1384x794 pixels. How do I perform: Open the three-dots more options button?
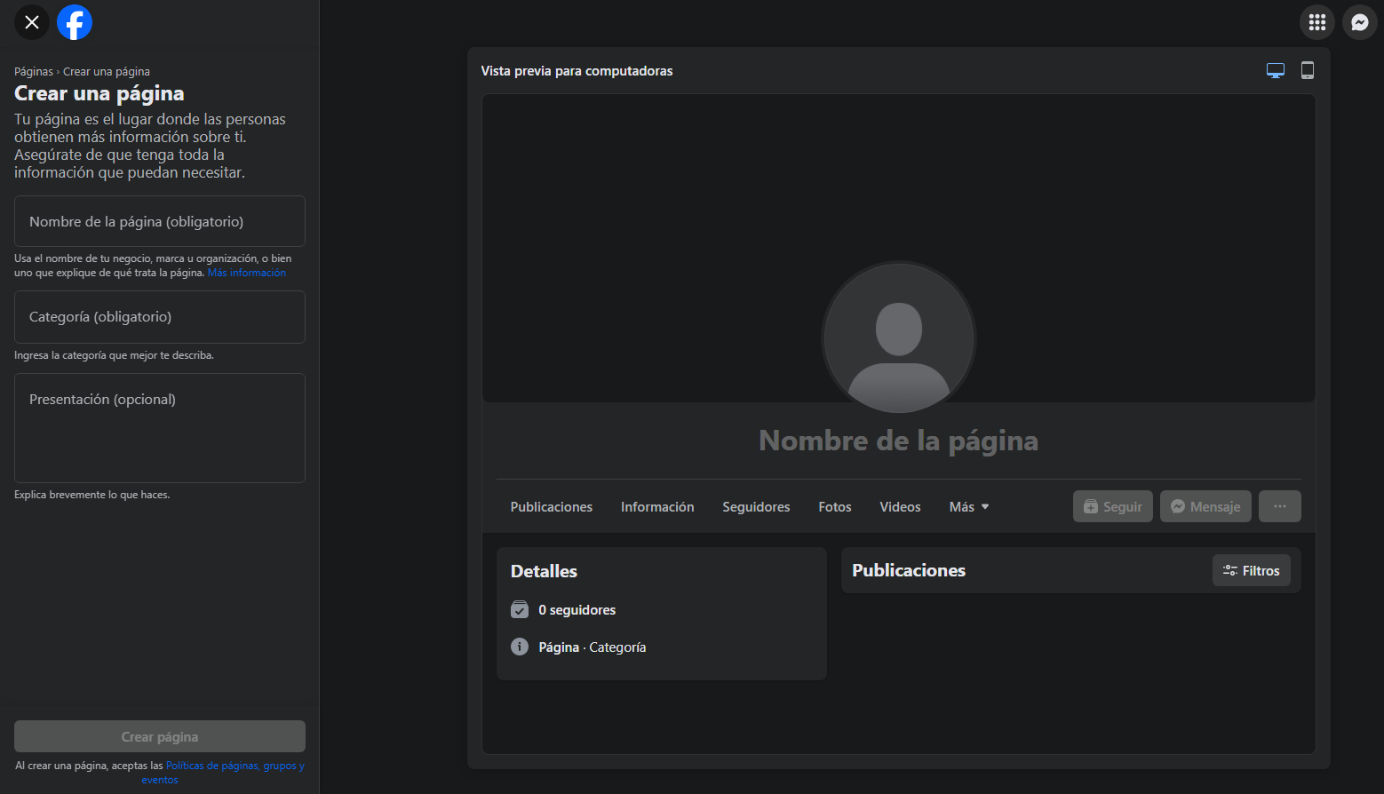pyautogui.click(x=1280, y=506)
